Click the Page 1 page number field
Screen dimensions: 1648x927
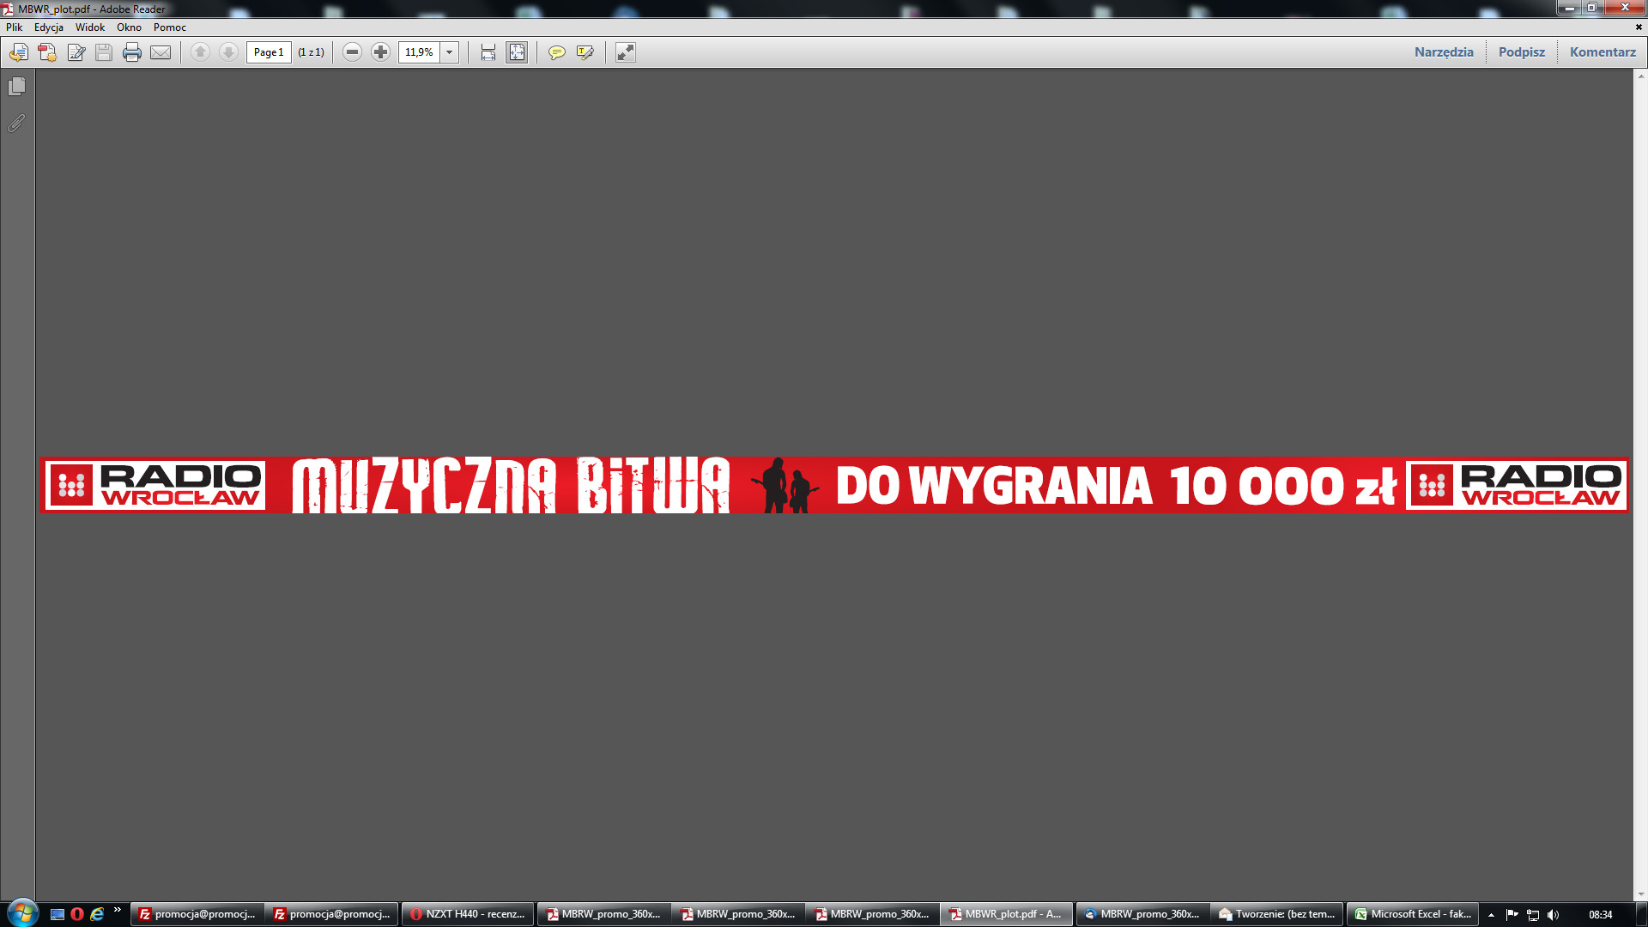[269, 52]
